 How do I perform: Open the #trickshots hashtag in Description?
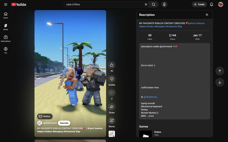(x=172, y=26)
